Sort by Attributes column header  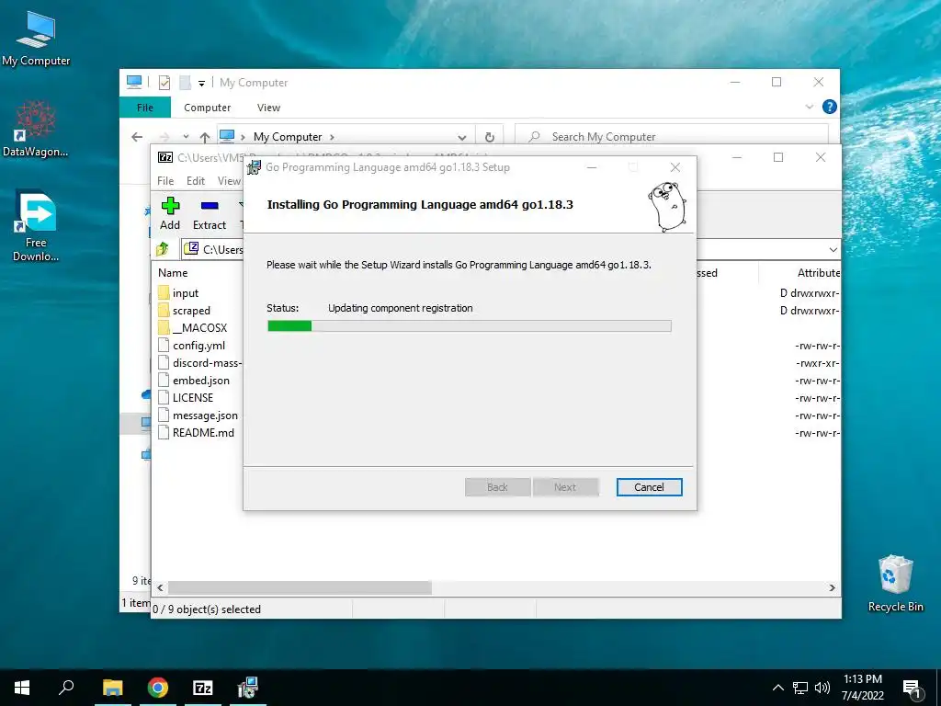click(x=817, y=272)
